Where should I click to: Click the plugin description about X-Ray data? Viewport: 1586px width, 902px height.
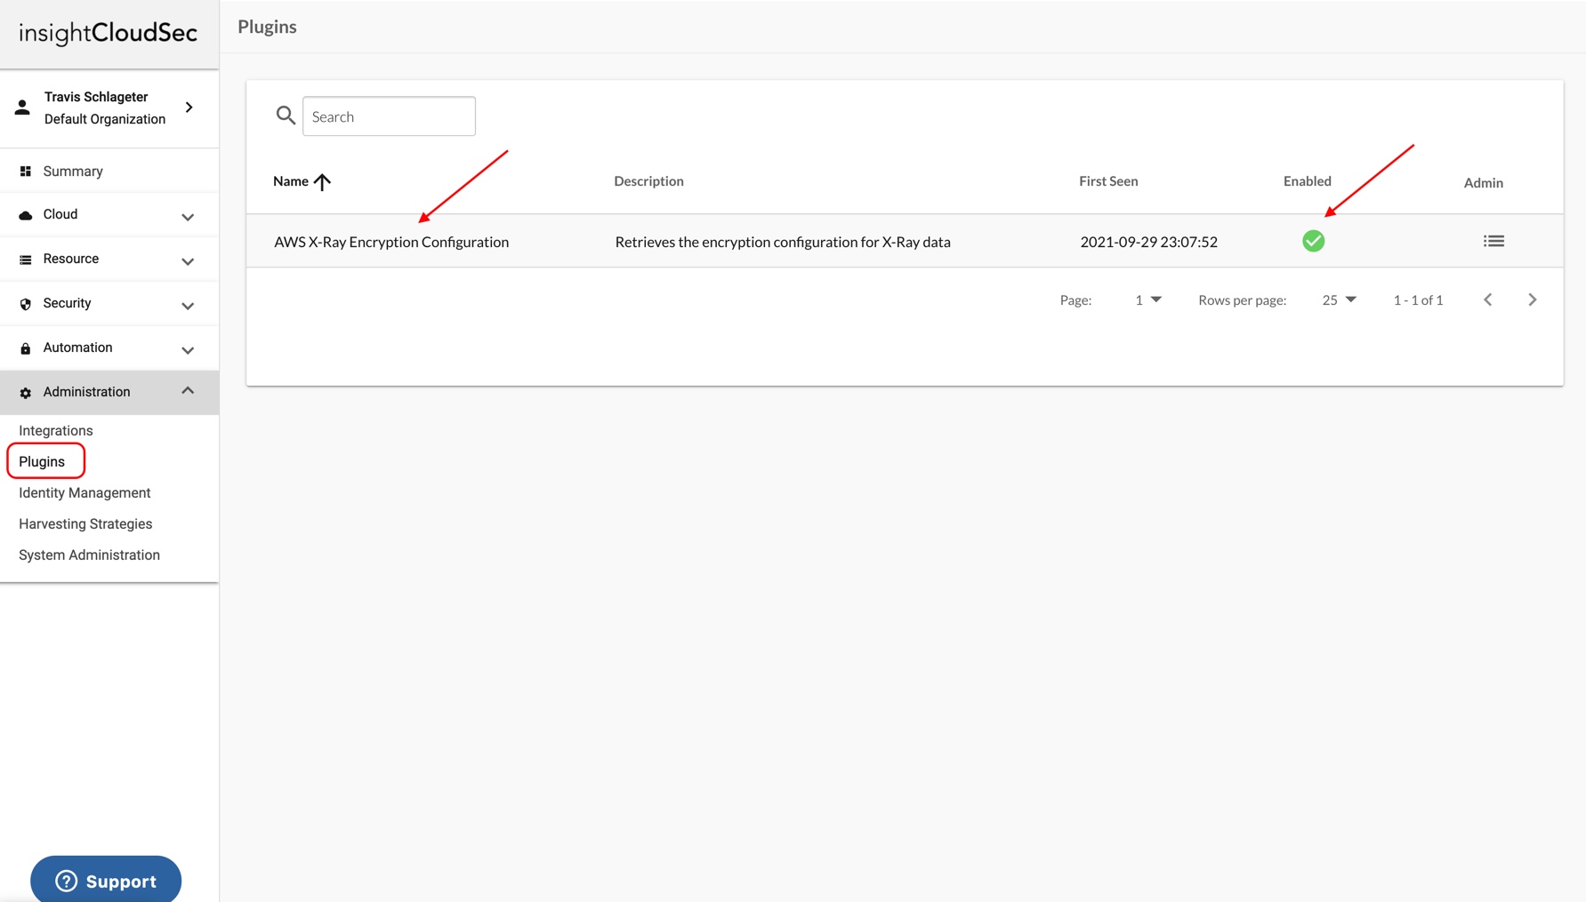[783, 242]
